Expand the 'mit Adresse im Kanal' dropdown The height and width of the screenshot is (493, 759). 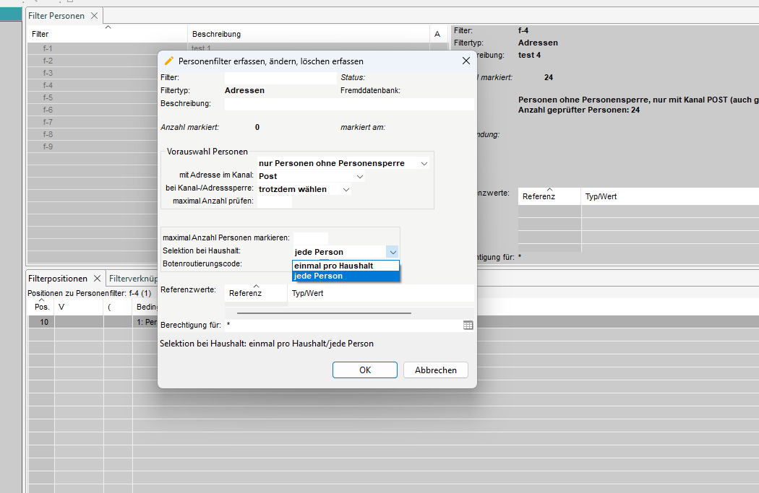(x=359, y=176)
